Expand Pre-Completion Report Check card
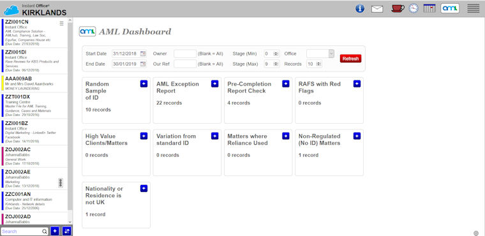Screen dimensions: 485x236 coord(286,84)
